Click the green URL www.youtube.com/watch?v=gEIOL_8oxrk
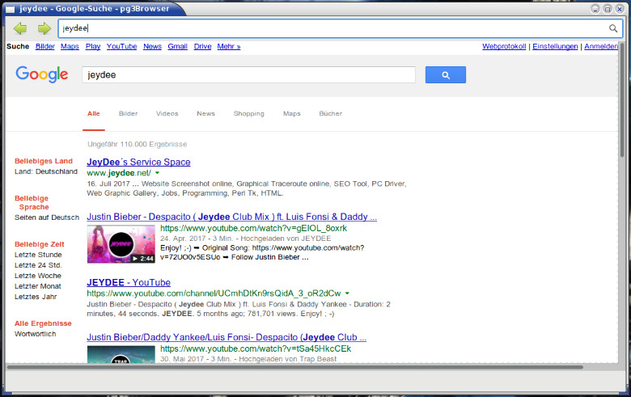Viewport: 631px width, 397px height. coord(253,229)
